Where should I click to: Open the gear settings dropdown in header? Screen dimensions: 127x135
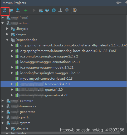pyautogui.click(x=119, y=3)
